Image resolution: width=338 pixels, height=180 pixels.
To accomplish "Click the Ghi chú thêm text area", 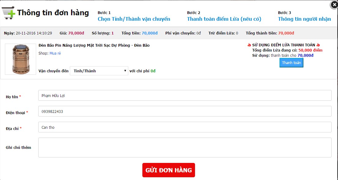I will 185,148.
